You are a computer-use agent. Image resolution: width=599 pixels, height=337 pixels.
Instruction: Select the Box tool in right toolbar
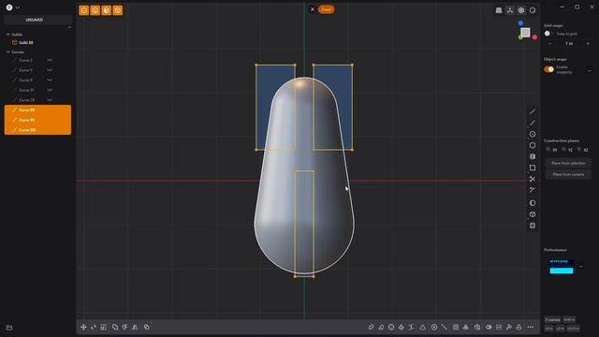(533, 214)
